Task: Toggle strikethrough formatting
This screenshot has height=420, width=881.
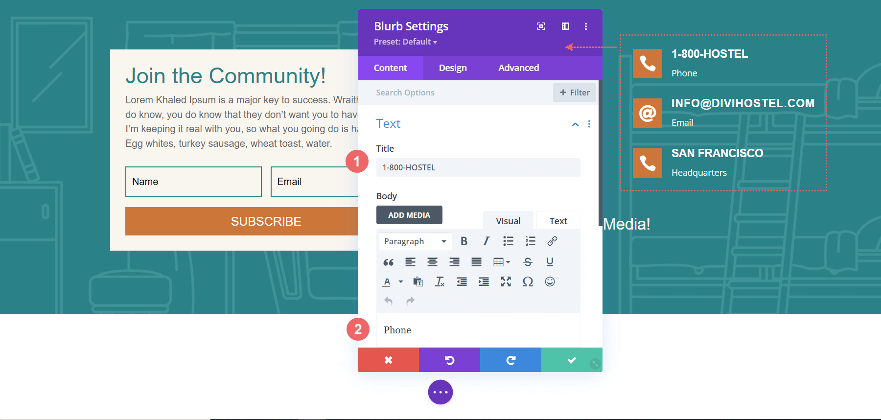Action: tap(528, 262)
